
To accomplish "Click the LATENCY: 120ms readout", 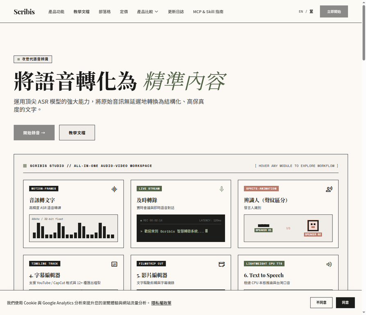I will pyautogui.click(x=210, y=220).
